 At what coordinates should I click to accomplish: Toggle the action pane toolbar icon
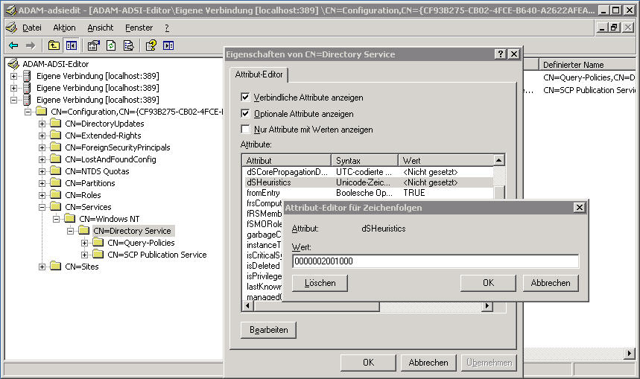coord(168,45)
